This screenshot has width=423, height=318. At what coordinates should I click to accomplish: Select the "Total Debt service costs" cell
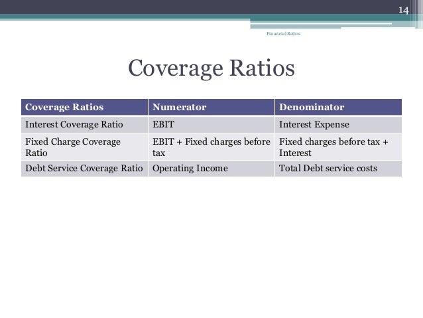point(338,169)
